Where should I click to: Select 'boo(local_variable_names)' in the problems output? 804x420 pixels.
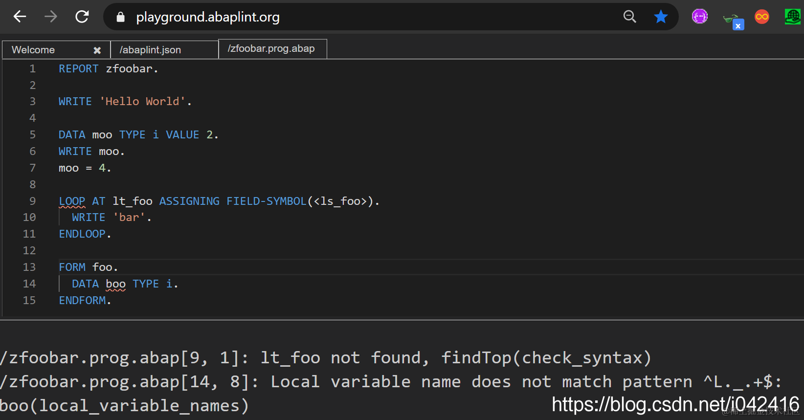(124, 406)
